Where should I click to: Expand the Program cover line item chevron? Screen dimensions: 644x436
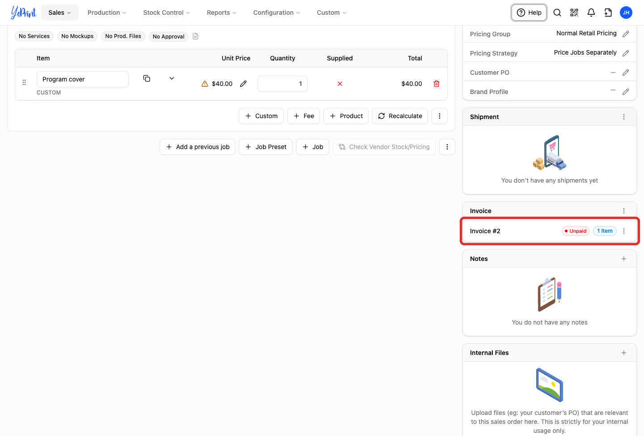pyautogui.click(x=172, y=78)
